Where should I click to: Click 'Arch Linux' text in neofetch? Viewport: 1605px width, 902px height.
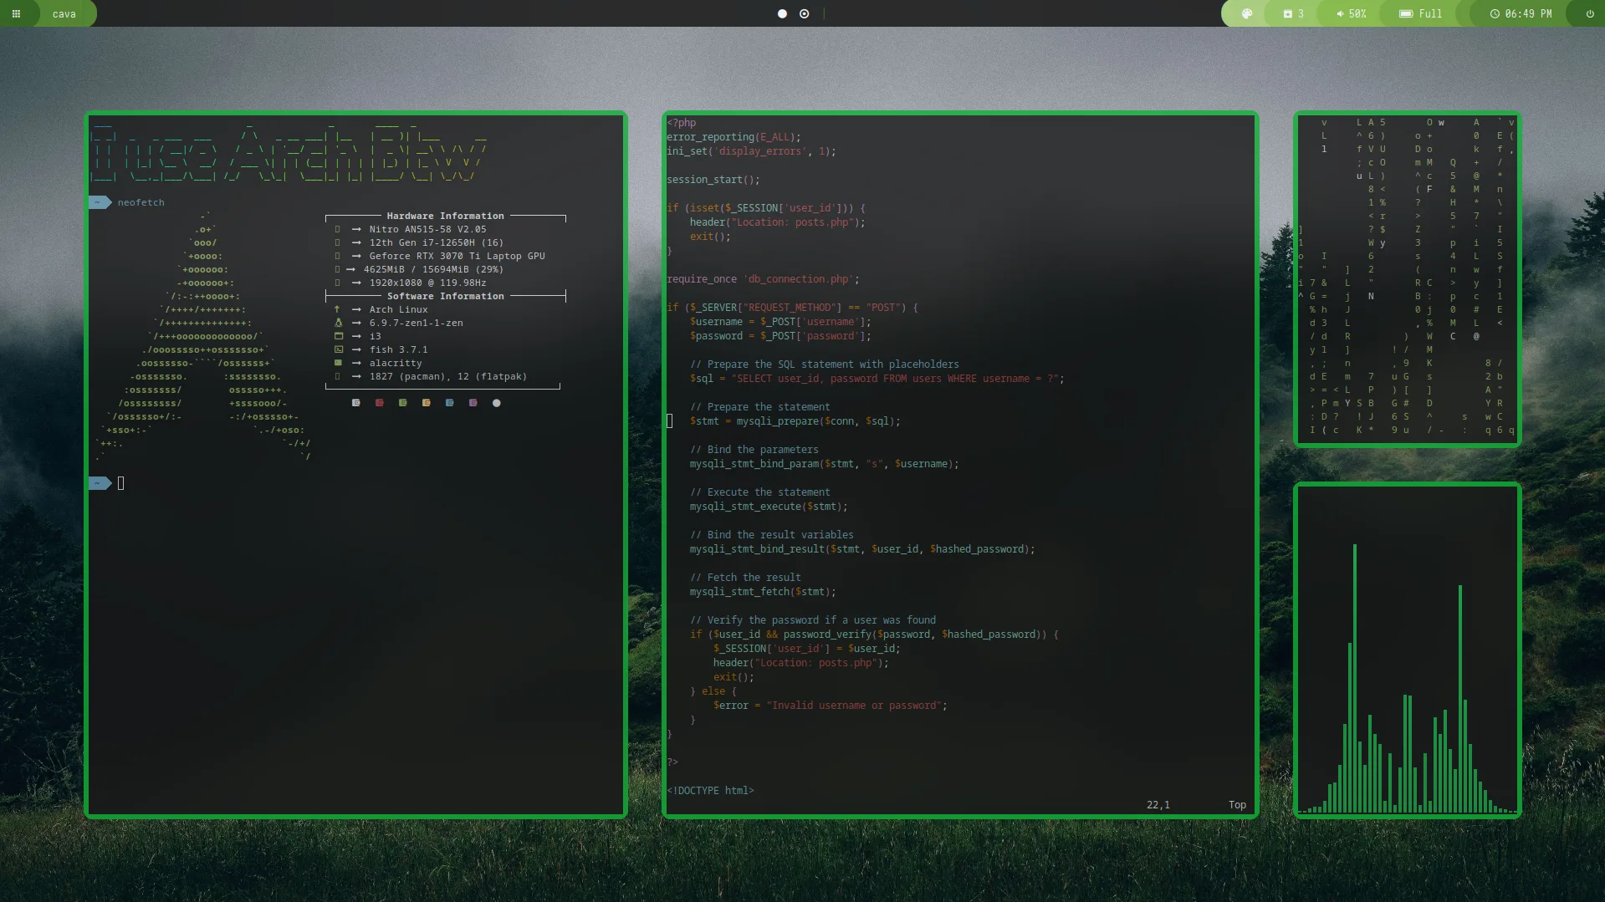click(399, 309)
